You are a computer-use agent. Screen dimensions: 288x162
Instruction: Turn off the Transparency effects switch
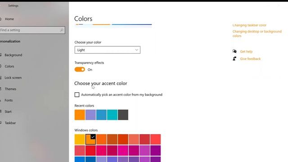(80, 69)
